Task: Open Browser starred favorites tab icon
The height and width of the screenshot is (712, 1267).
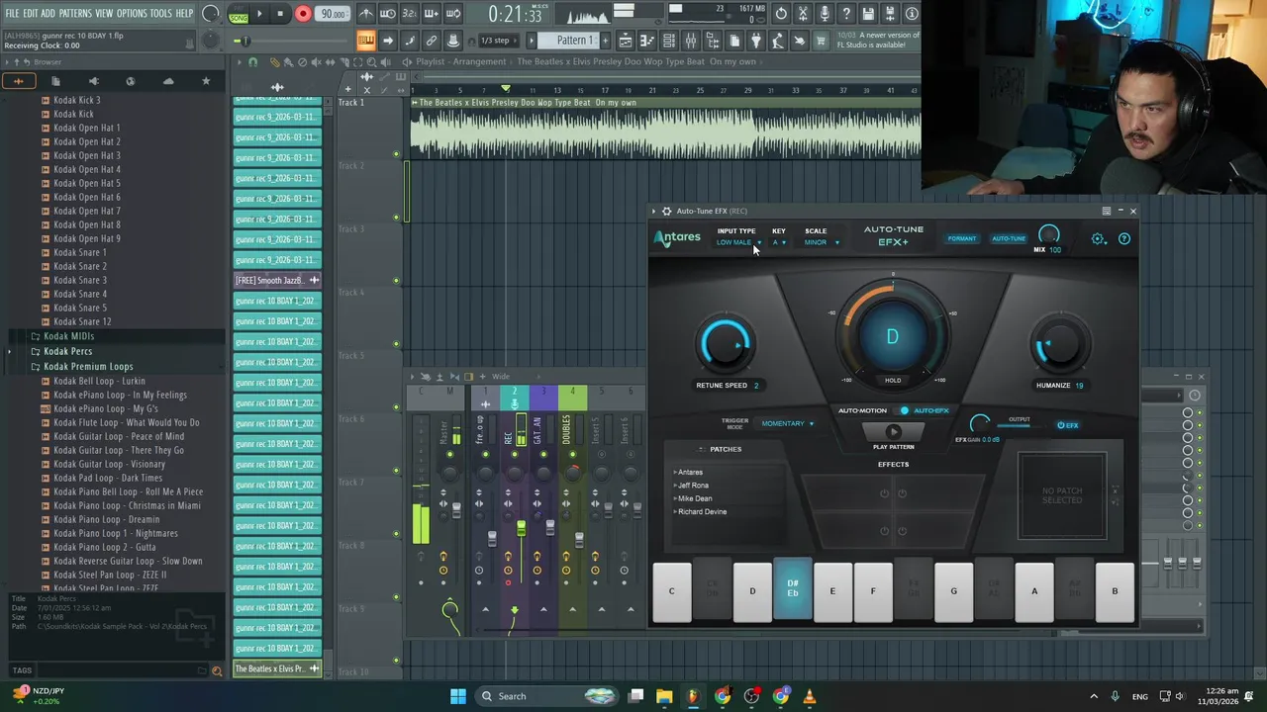Action: (206, 81)
